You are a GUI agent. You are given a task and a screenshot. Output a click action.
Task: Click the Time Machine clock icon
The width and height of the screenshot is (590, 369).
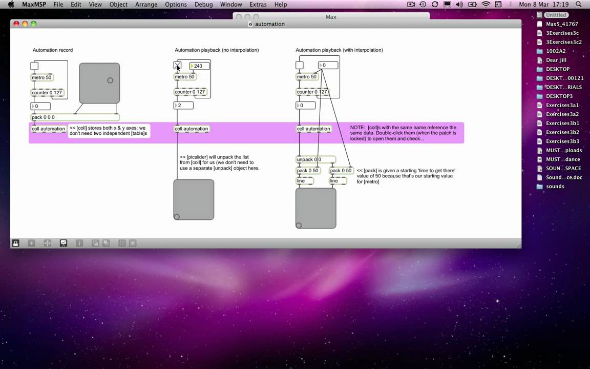[423, 5]
